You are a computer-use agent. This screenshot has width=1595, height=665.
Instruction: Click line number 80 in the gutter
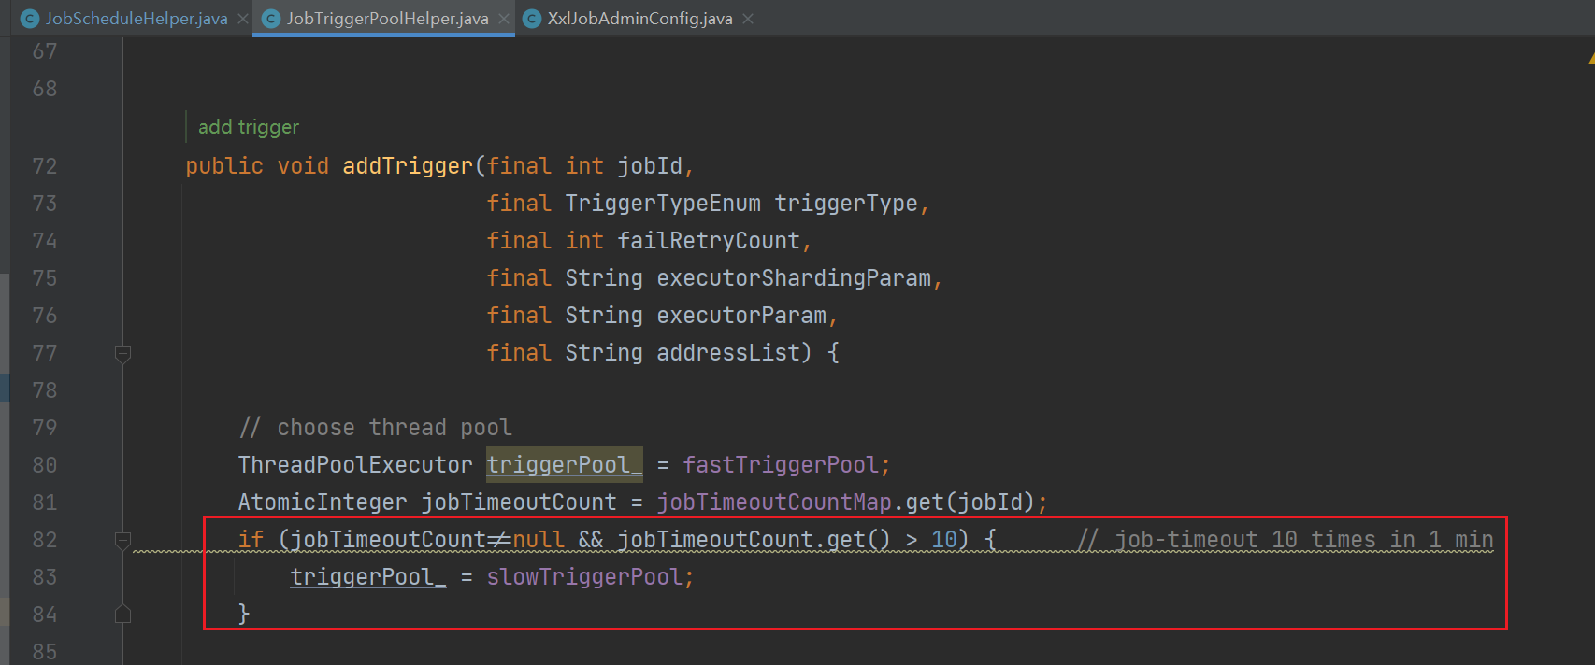45,465
